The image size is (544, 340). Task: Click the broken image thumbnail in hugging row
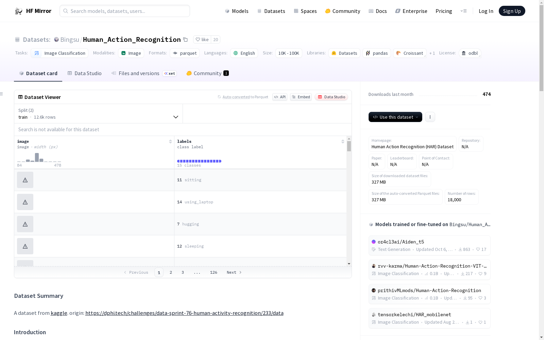coord(25,224)
